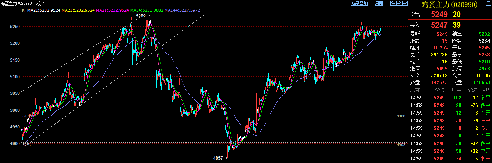Screen dimensions: 492x163
Task: Click the 5282 high price marker
Action: coord(142,16)
